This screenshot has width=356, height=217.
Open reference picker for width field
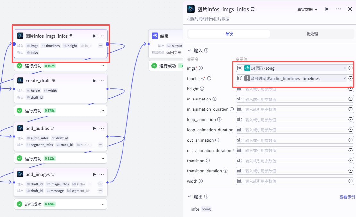(x=351, y=181)
